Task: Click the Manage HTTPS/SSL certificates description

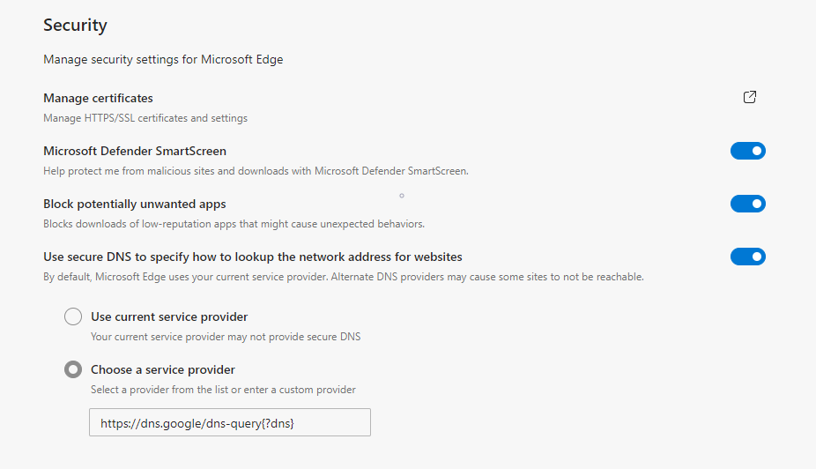Action: click(x=145, y=118)
